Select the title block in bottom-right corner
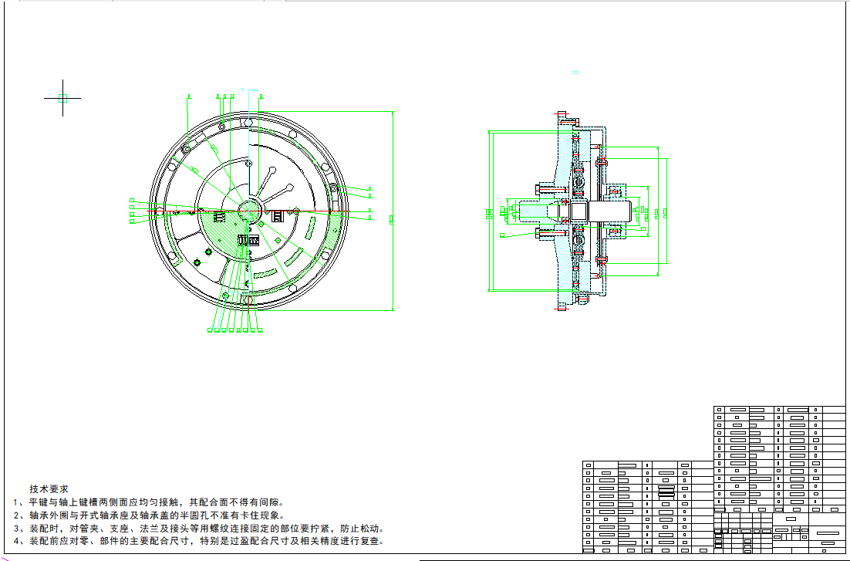 (x=779, y=531)
